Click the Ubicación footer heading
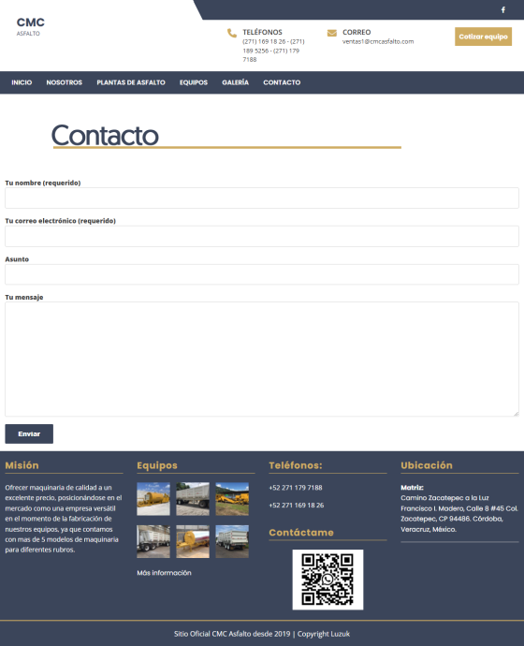This screenshot has height=646, width=524. [x=427, y=465]
